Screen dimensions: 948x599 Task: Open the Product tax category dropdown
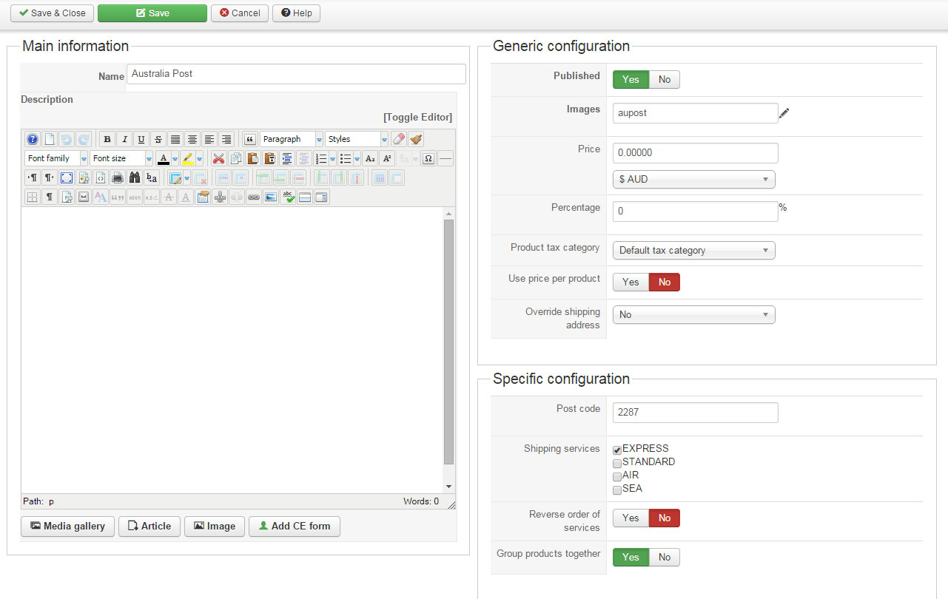pyautogui.click(x=694, y=250)
